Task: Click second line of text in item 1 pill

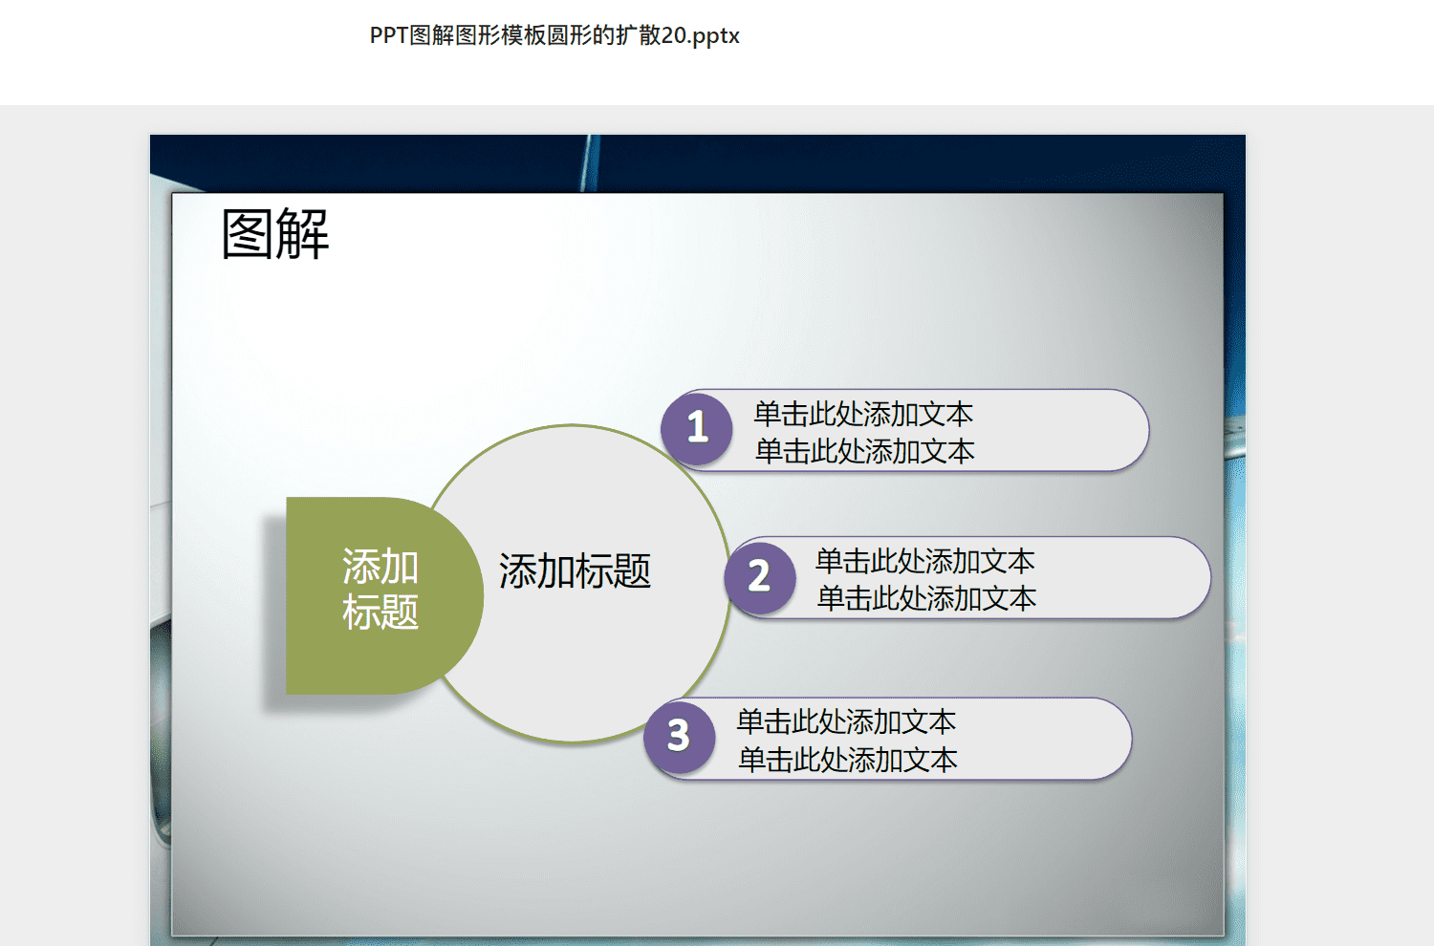Action: [x=865, y=451]
